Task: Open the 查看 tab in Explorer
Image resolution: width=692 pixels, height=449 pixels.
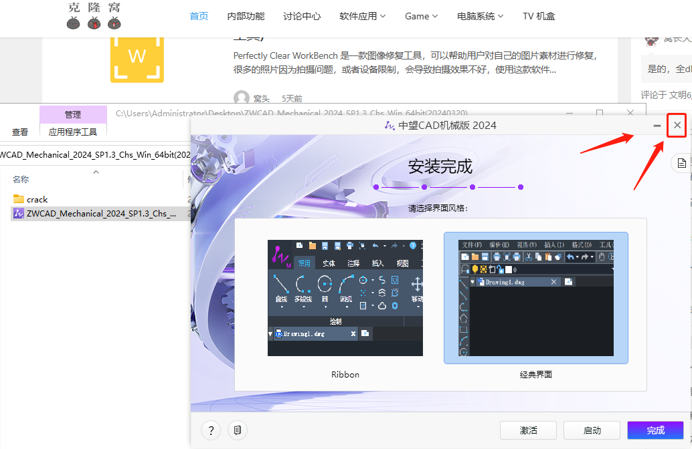Action: (20, 132)
